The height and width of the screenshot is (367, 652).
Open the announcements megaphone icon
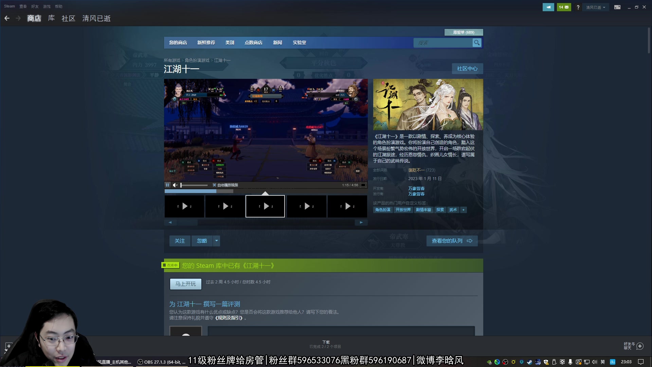548,7
